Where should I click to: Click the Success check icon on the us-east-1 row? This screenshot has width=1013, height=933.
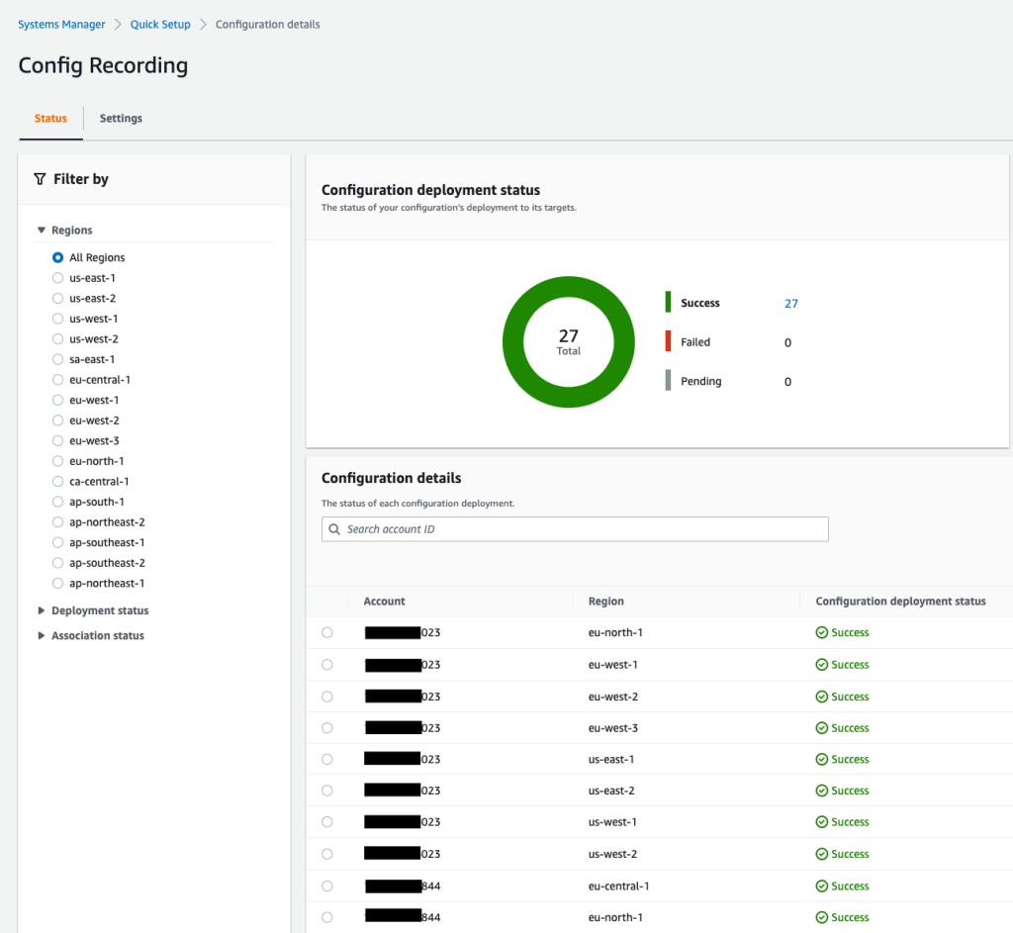pyautogui.click(x=822, y=759)
